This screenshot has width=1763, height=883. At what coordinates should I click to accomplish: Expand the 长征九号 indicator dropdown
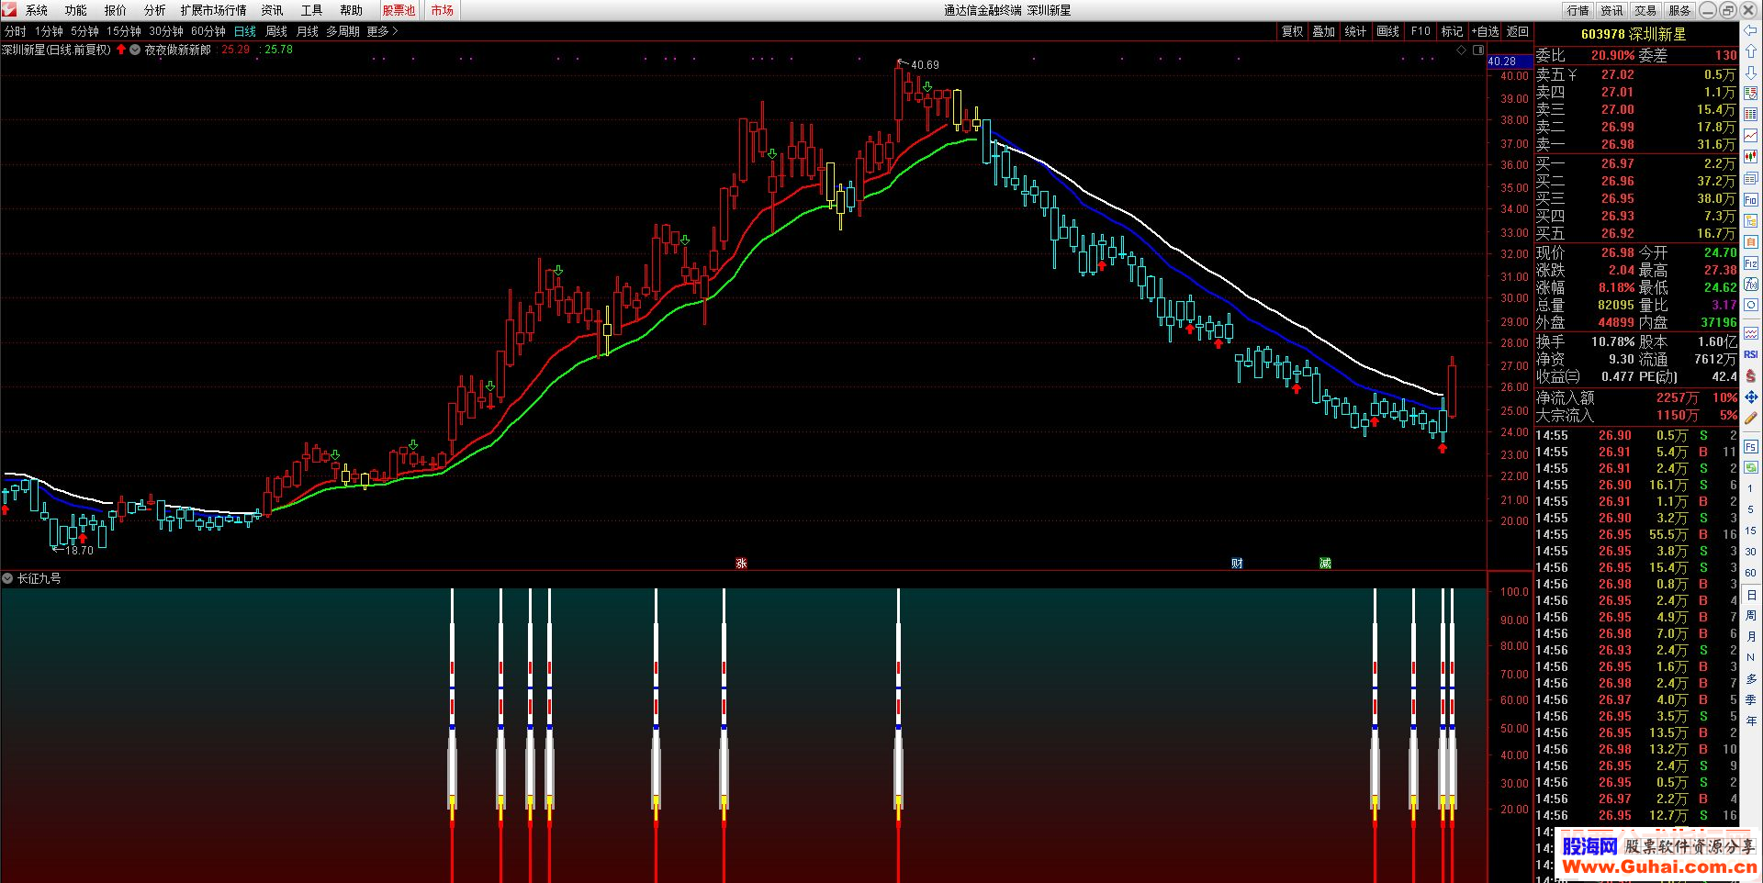coord(7,578)
